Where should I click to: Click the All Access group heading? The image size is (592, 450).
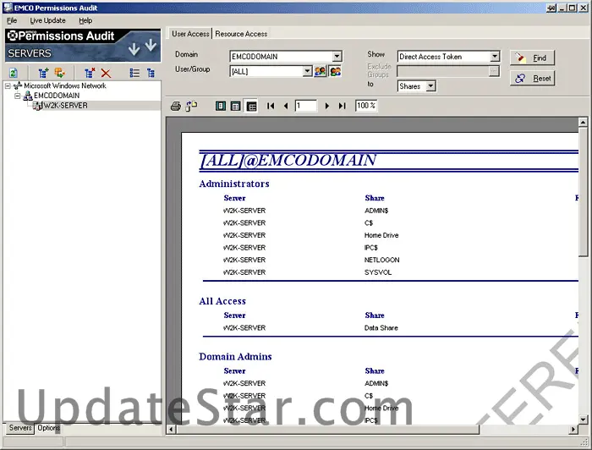pos(222,301)
